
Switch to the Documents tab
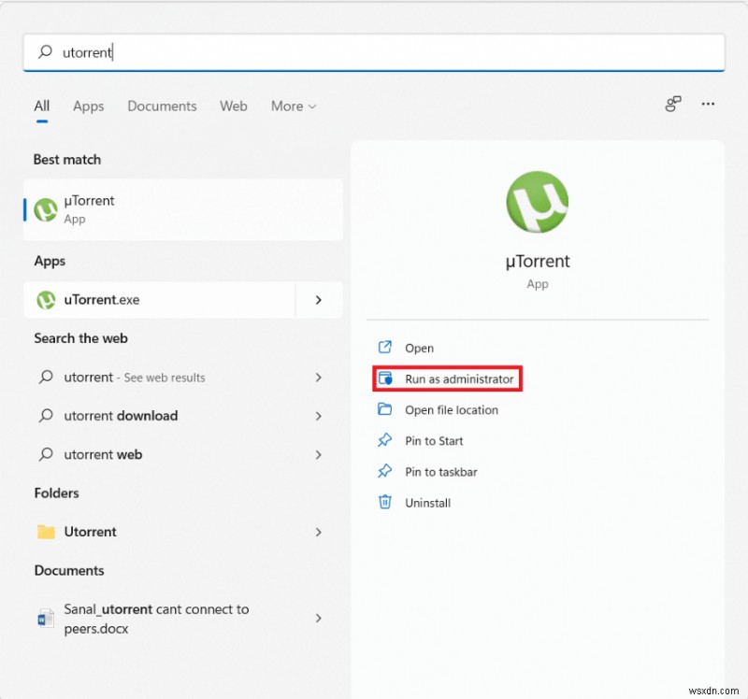click(161, 106)
